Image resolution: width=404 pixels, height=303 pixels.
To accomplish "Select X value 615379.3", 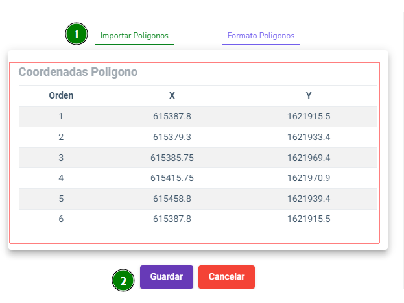I will [x=172, y=137].
